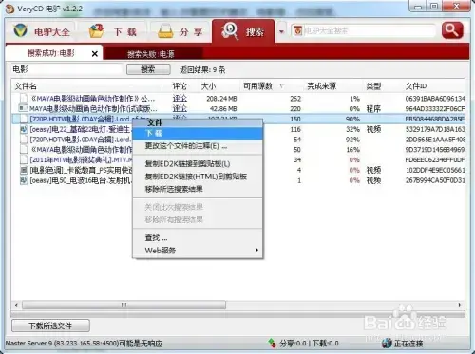Click the search engine icon in search box
This screenshot has width=475, height=354.
[297, 30]
